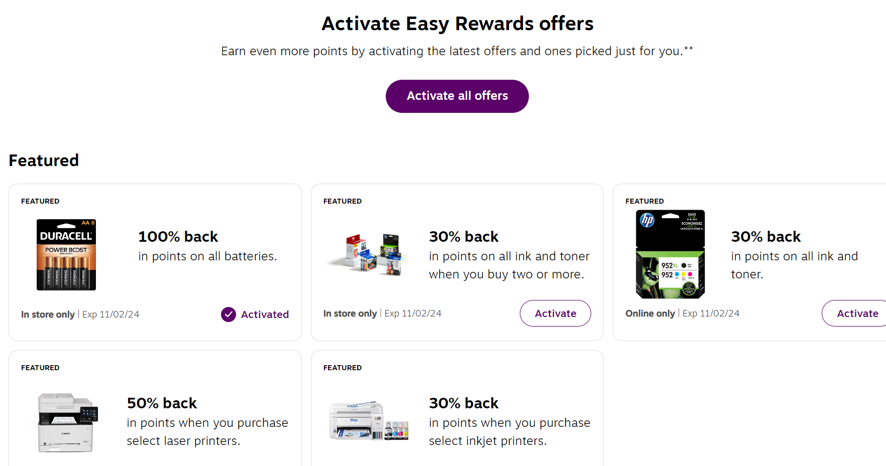
Task: Activate the 30% back ink and toner offer
Action: (555, 313)
